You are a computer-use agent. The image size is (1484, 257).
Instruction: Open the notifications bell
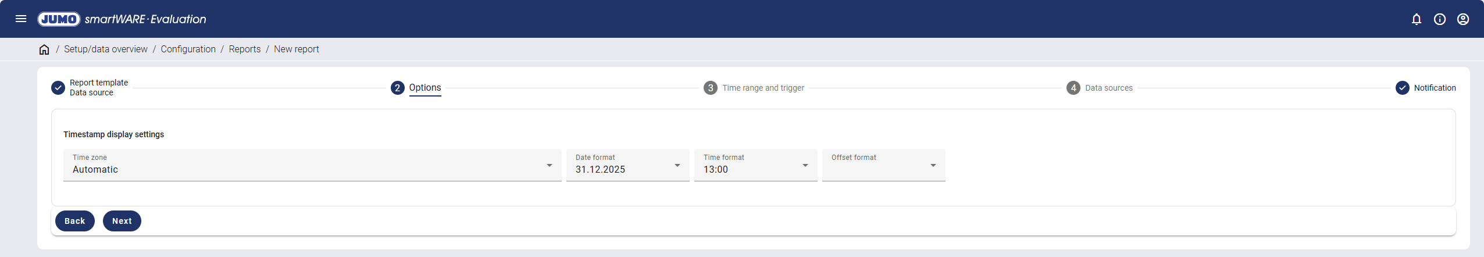click(1417, 19)
